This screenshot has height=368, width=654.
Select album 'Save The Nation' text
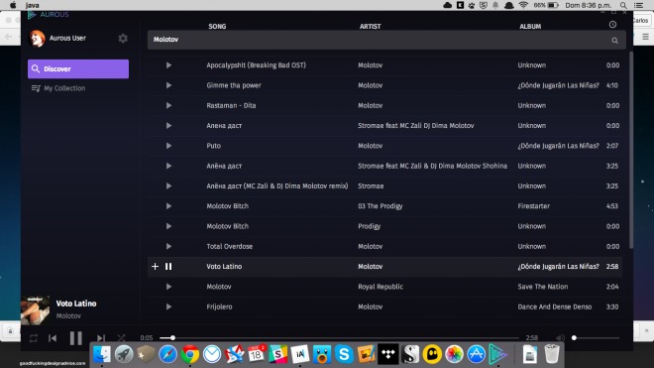(543, 287)
